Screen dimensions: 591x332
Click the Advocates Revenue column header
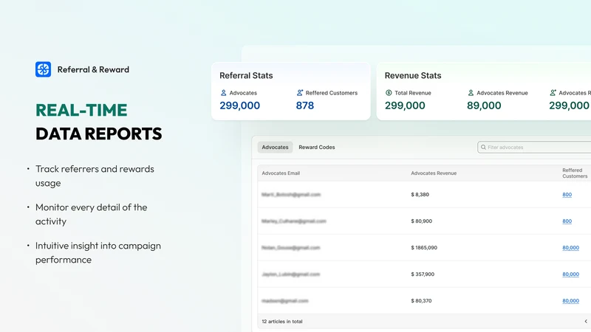coord(434,173)
